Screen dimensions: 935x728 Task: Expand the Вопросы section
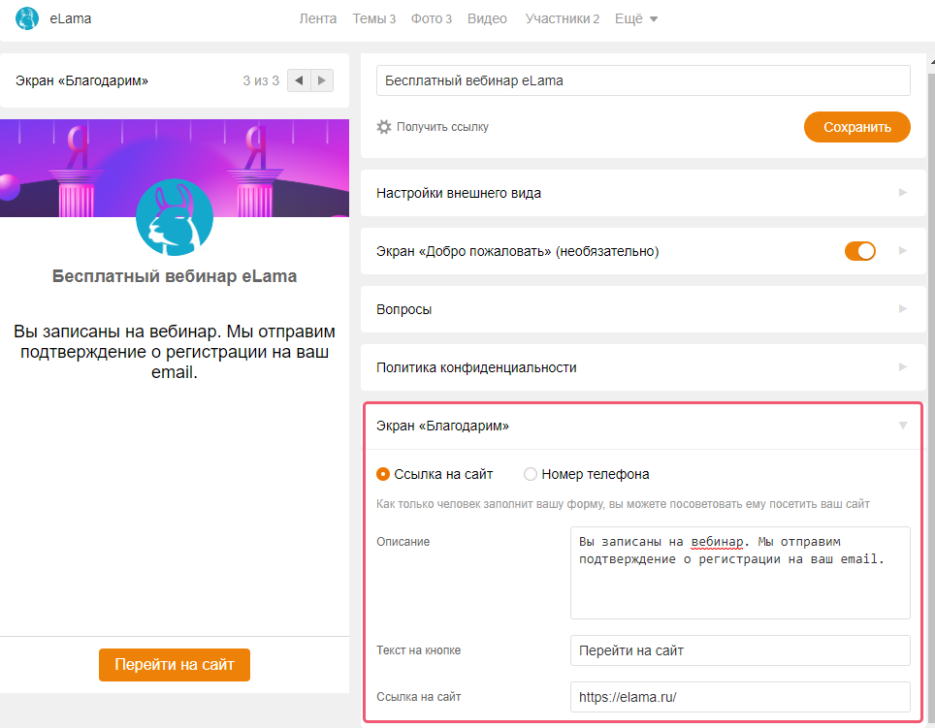point(635,309)
